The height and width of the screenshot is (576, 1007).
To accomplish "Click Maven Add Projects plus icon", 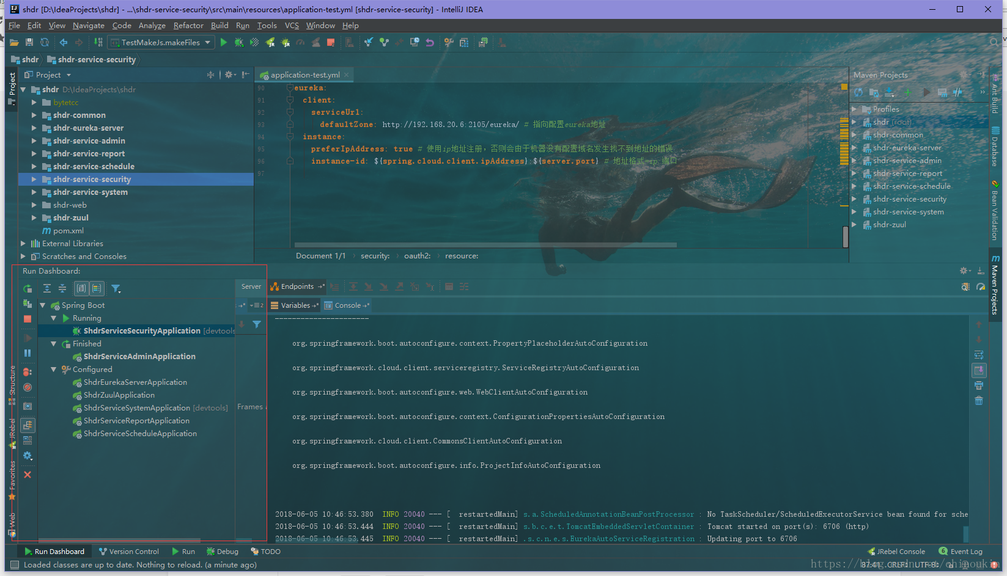I will (908, 92).
